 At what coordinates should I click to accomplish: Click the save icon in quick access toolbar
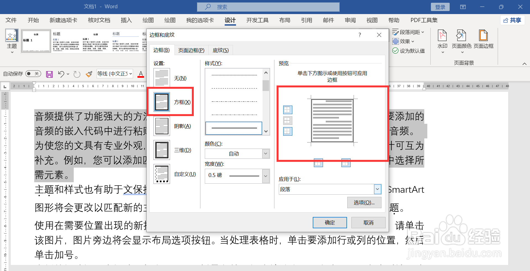pyautogui.click(x=49, y=74)
